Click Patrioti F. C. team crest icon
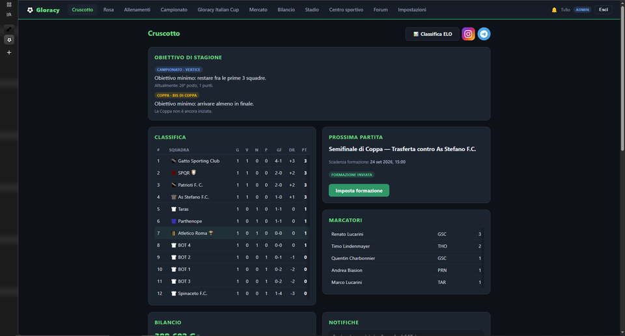Screen dimensions: 625x336 pyautogui.click(x=173, y=185)
